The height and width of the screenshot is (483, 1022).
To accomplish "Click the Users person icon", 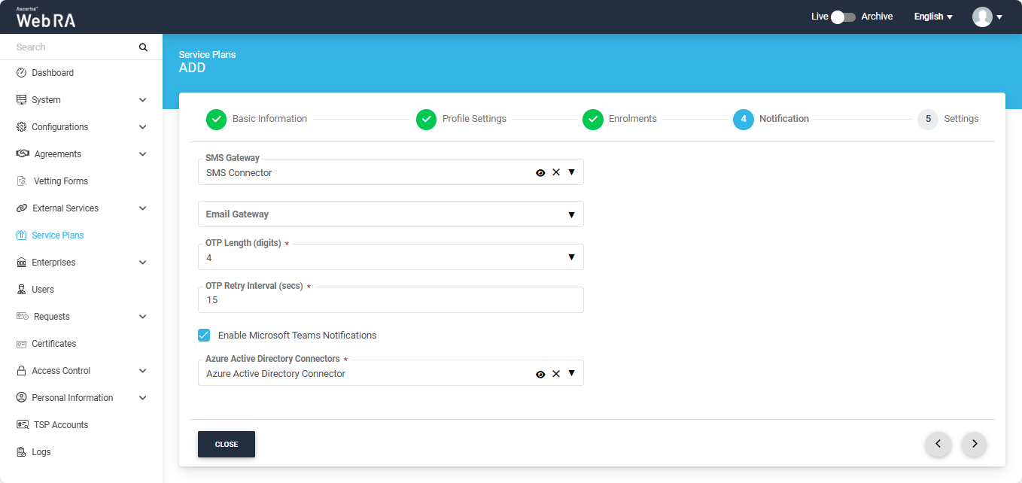I will tap(21, 290).
